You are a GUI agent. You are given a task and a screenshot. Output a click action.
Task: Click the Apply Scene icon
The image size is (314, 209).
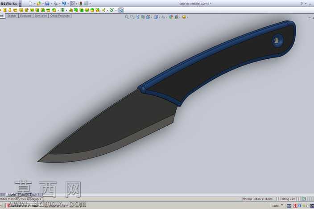point(177,17)
